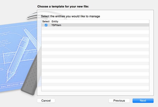Select the TSPItem entity name

coord(56,25)
